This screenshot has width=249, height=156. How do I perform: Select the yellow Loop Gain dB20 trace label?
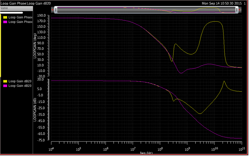click(x=20, y=81)
